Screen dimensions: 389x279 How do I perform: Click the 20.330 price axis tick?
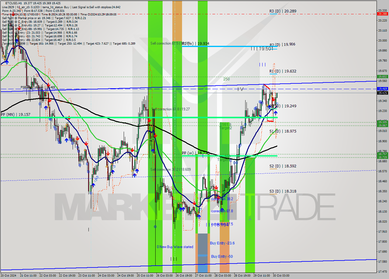382,10
